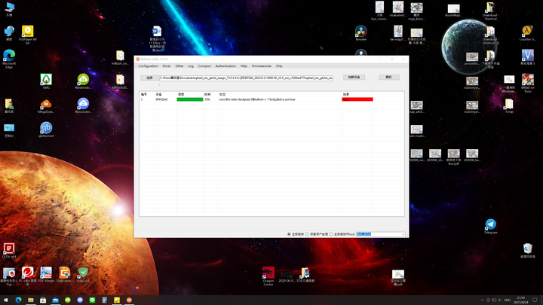The height and width of the screenshot is (305, 543).
Task: Click the elapsed time cell 336s
Action: (207, 99)
